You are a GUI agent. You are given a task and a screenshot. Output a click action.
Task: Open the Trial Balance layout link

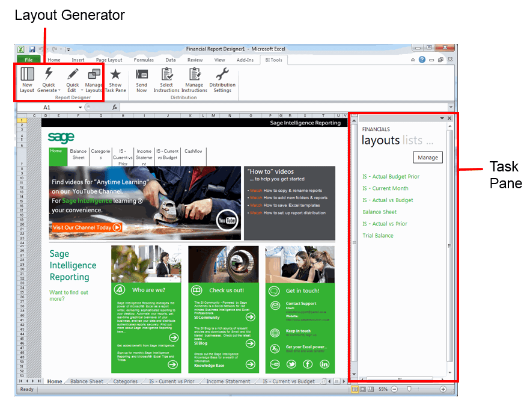pos(379,235)
